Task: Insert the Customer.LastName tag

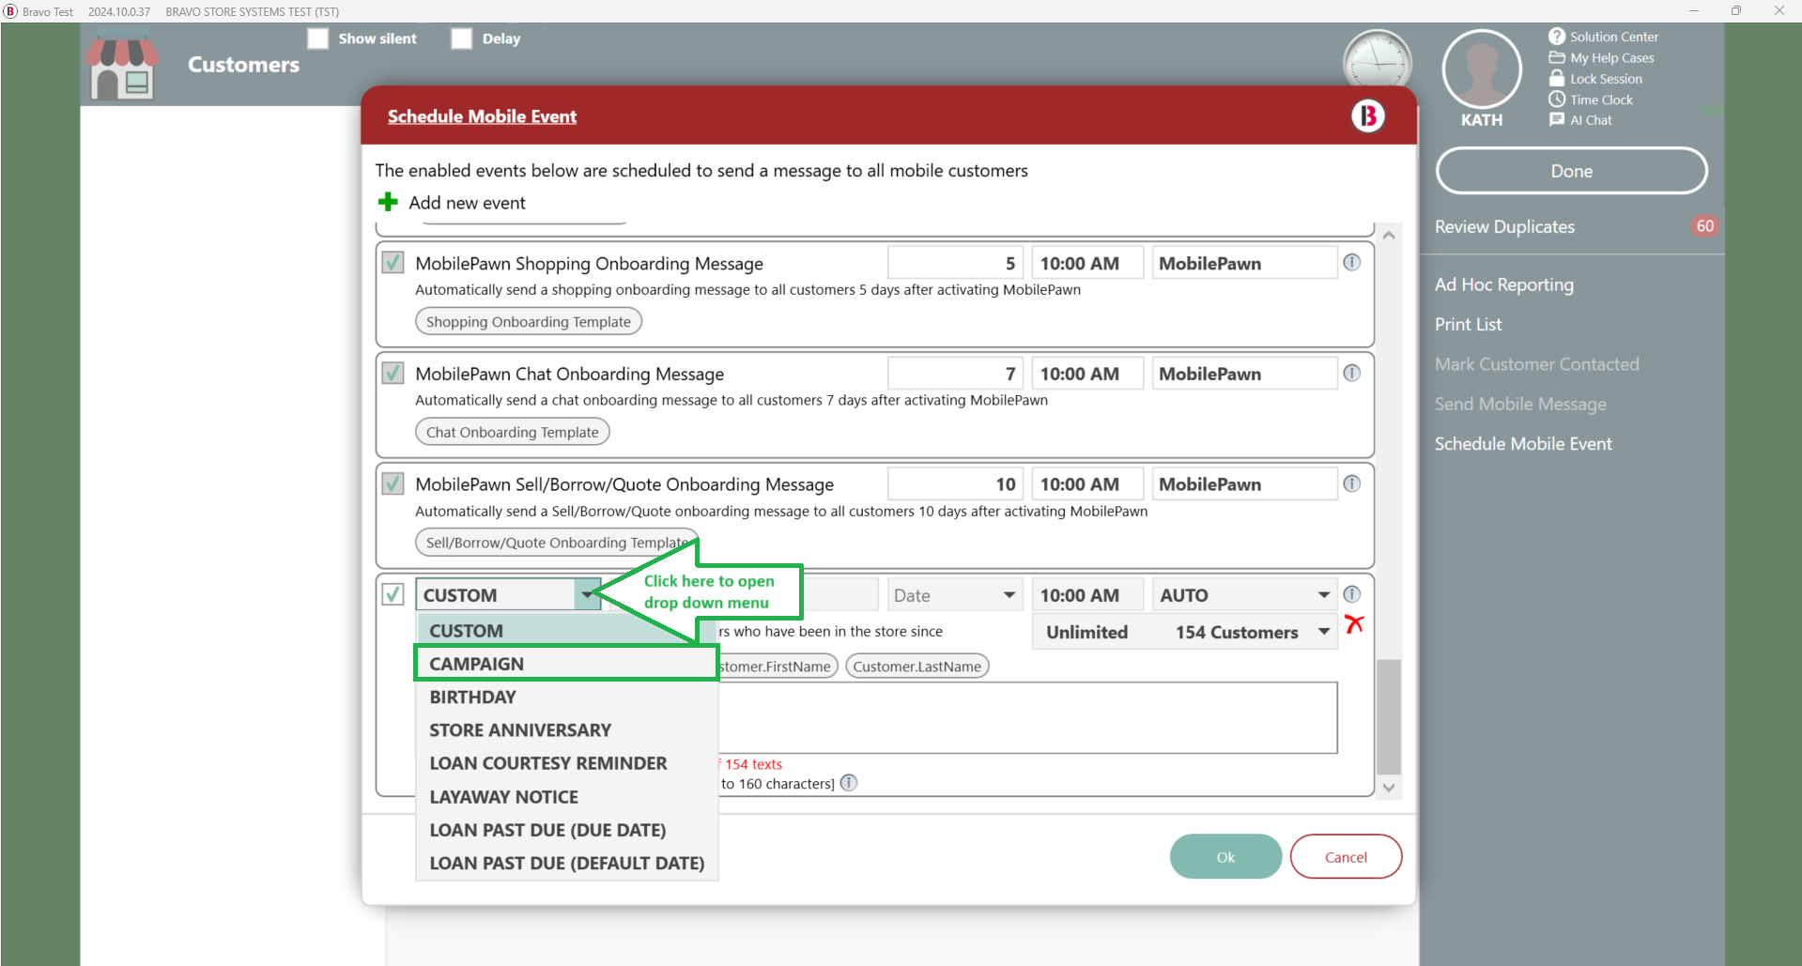Action: [x=917, y=667]
